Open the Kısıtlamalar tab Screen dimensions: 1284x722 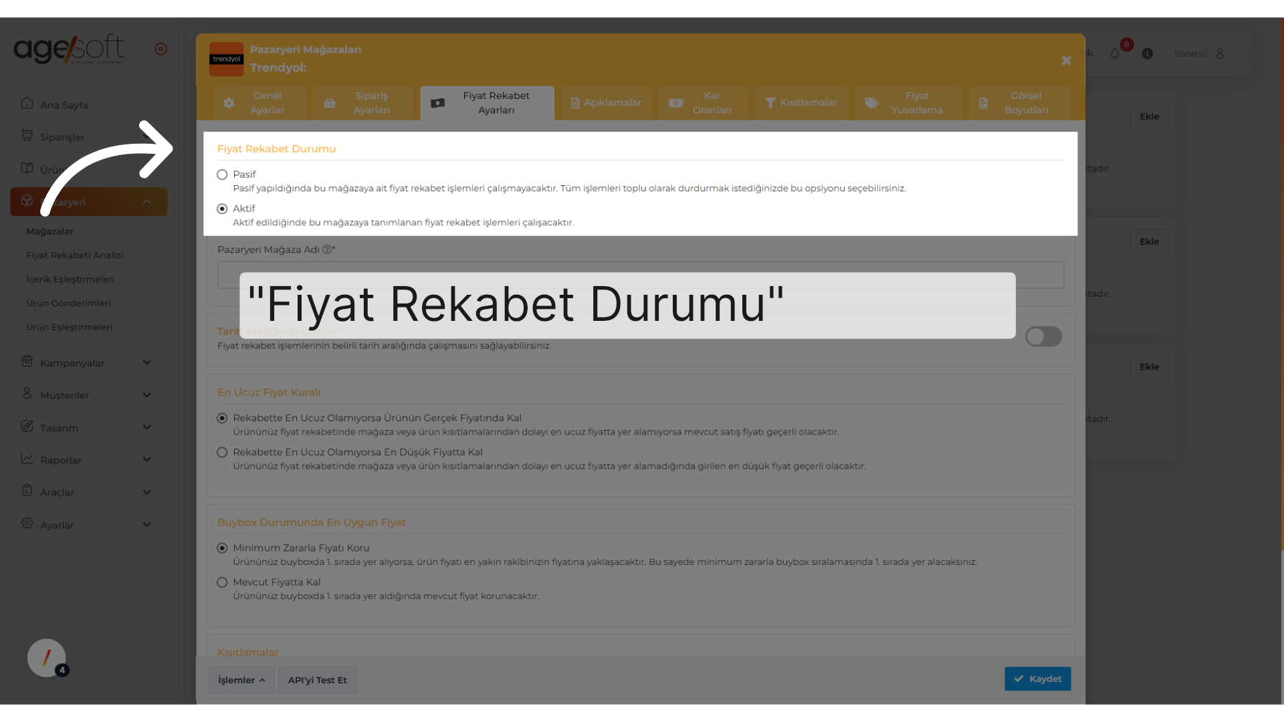click(801, 103)
